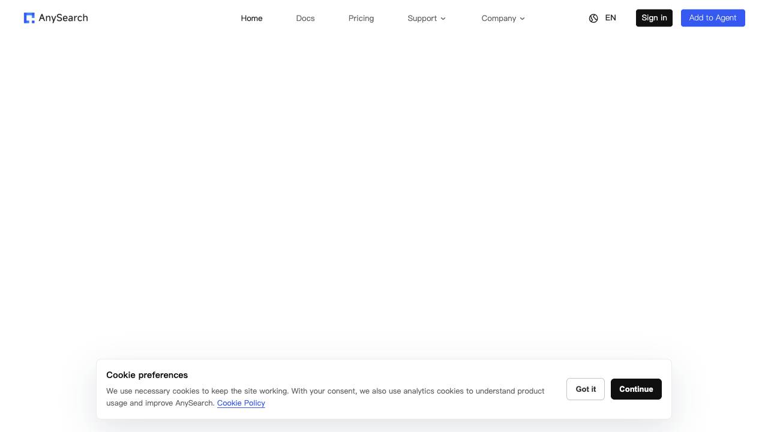The width and height of the screenshot is (768, 432).
Task: Open the Pricing page
Action: pyautogui.click(x=361, y=18)
